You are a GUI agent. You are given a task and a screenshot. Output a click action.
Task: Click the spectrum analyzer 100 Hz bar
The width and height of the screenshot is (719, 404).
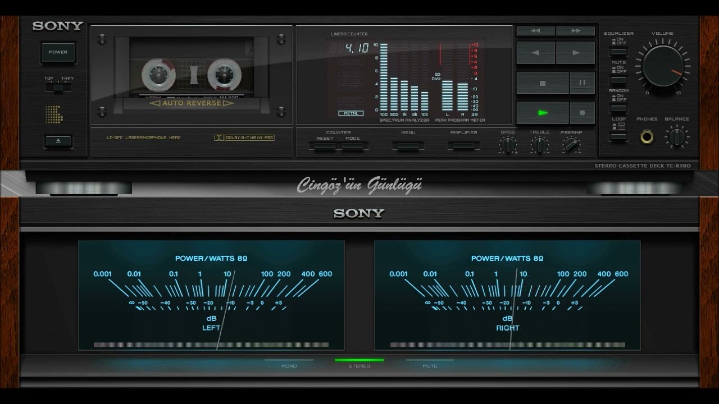click(x=384, y=77)
